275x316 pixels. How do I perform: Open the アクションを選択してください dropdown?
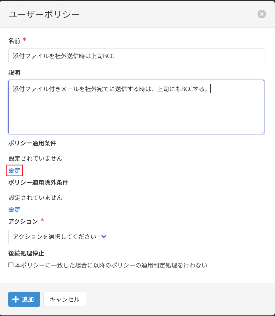tap(60, 237)
